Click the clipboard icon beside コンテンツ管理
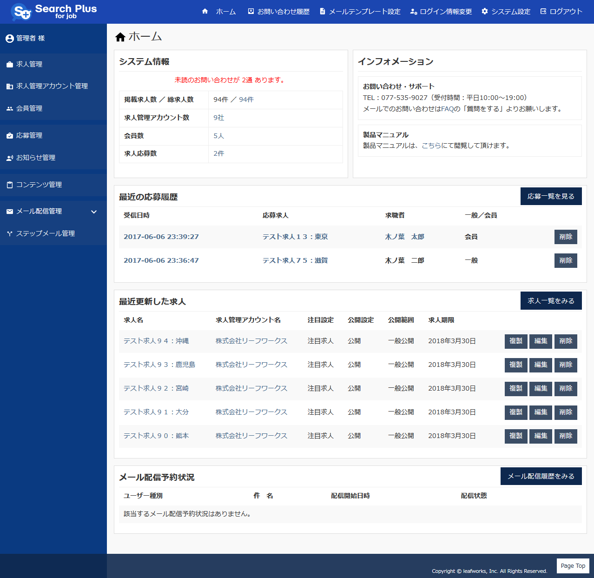This screenshot has height=578, width=594. pyautogui.click(x=9, y=185)
